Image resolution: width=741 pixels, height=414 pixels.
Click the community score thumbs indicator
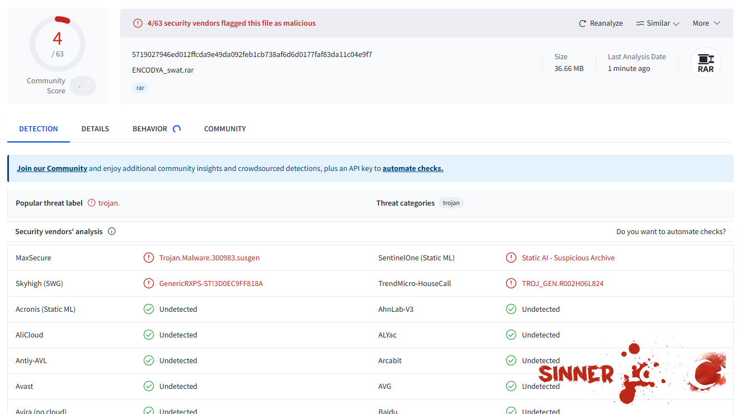[x=83, y=86]
